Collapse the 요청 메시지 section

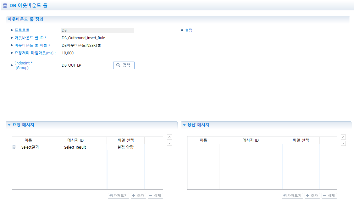(9, 125)
